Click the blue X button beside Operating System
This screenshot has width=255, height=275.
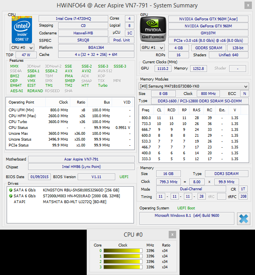243,218
